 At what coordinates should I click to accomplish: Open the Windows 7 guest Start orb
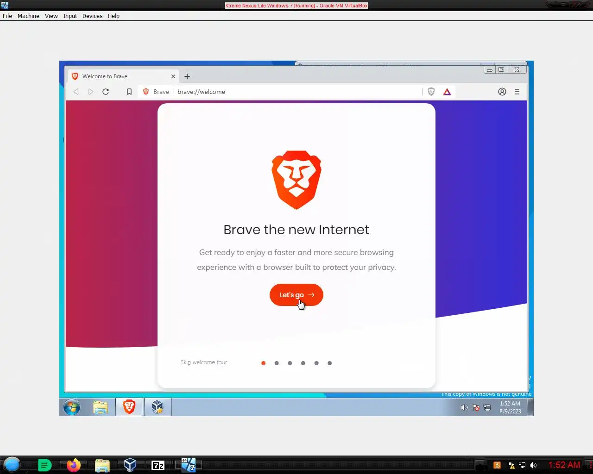72,407
